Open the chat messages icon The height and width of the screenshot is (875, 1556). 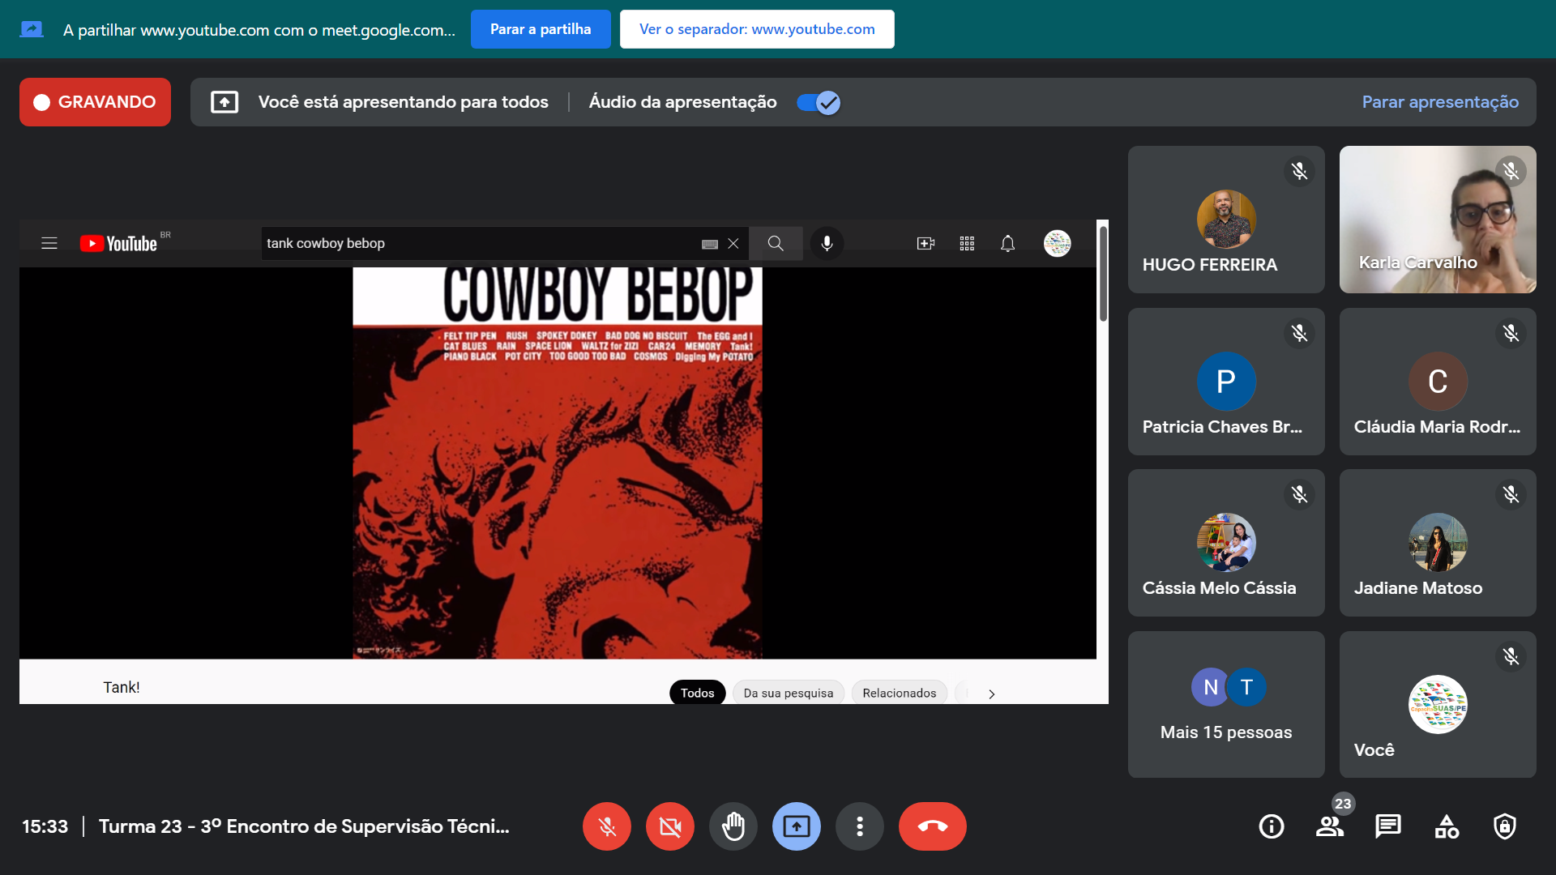pos(1387,826)
